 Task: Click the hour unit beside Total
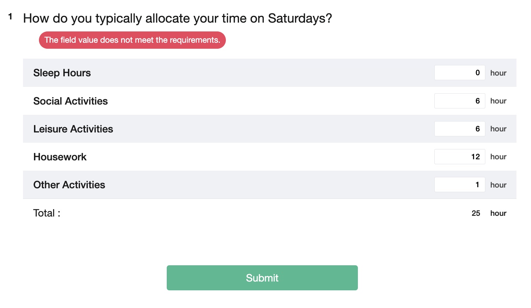pos(498,213)
